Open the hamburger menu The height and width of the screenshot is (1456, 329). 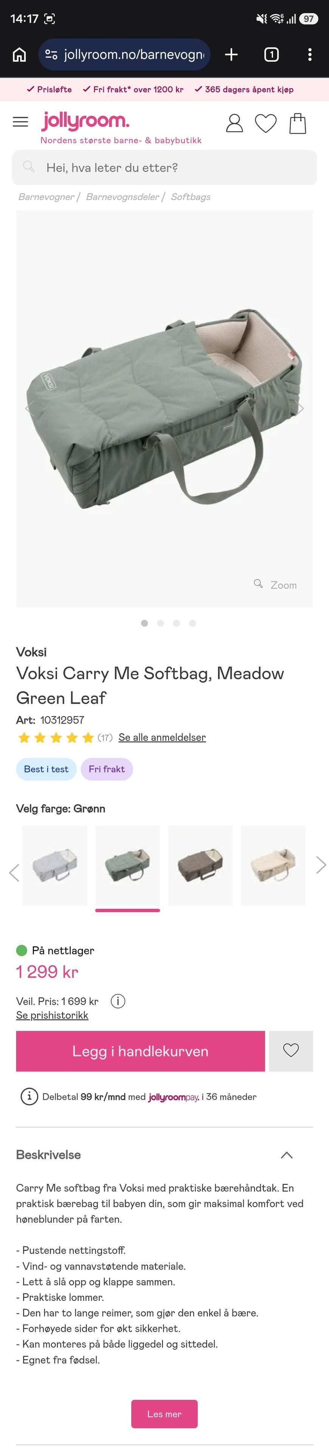click(x=20, y=121)
